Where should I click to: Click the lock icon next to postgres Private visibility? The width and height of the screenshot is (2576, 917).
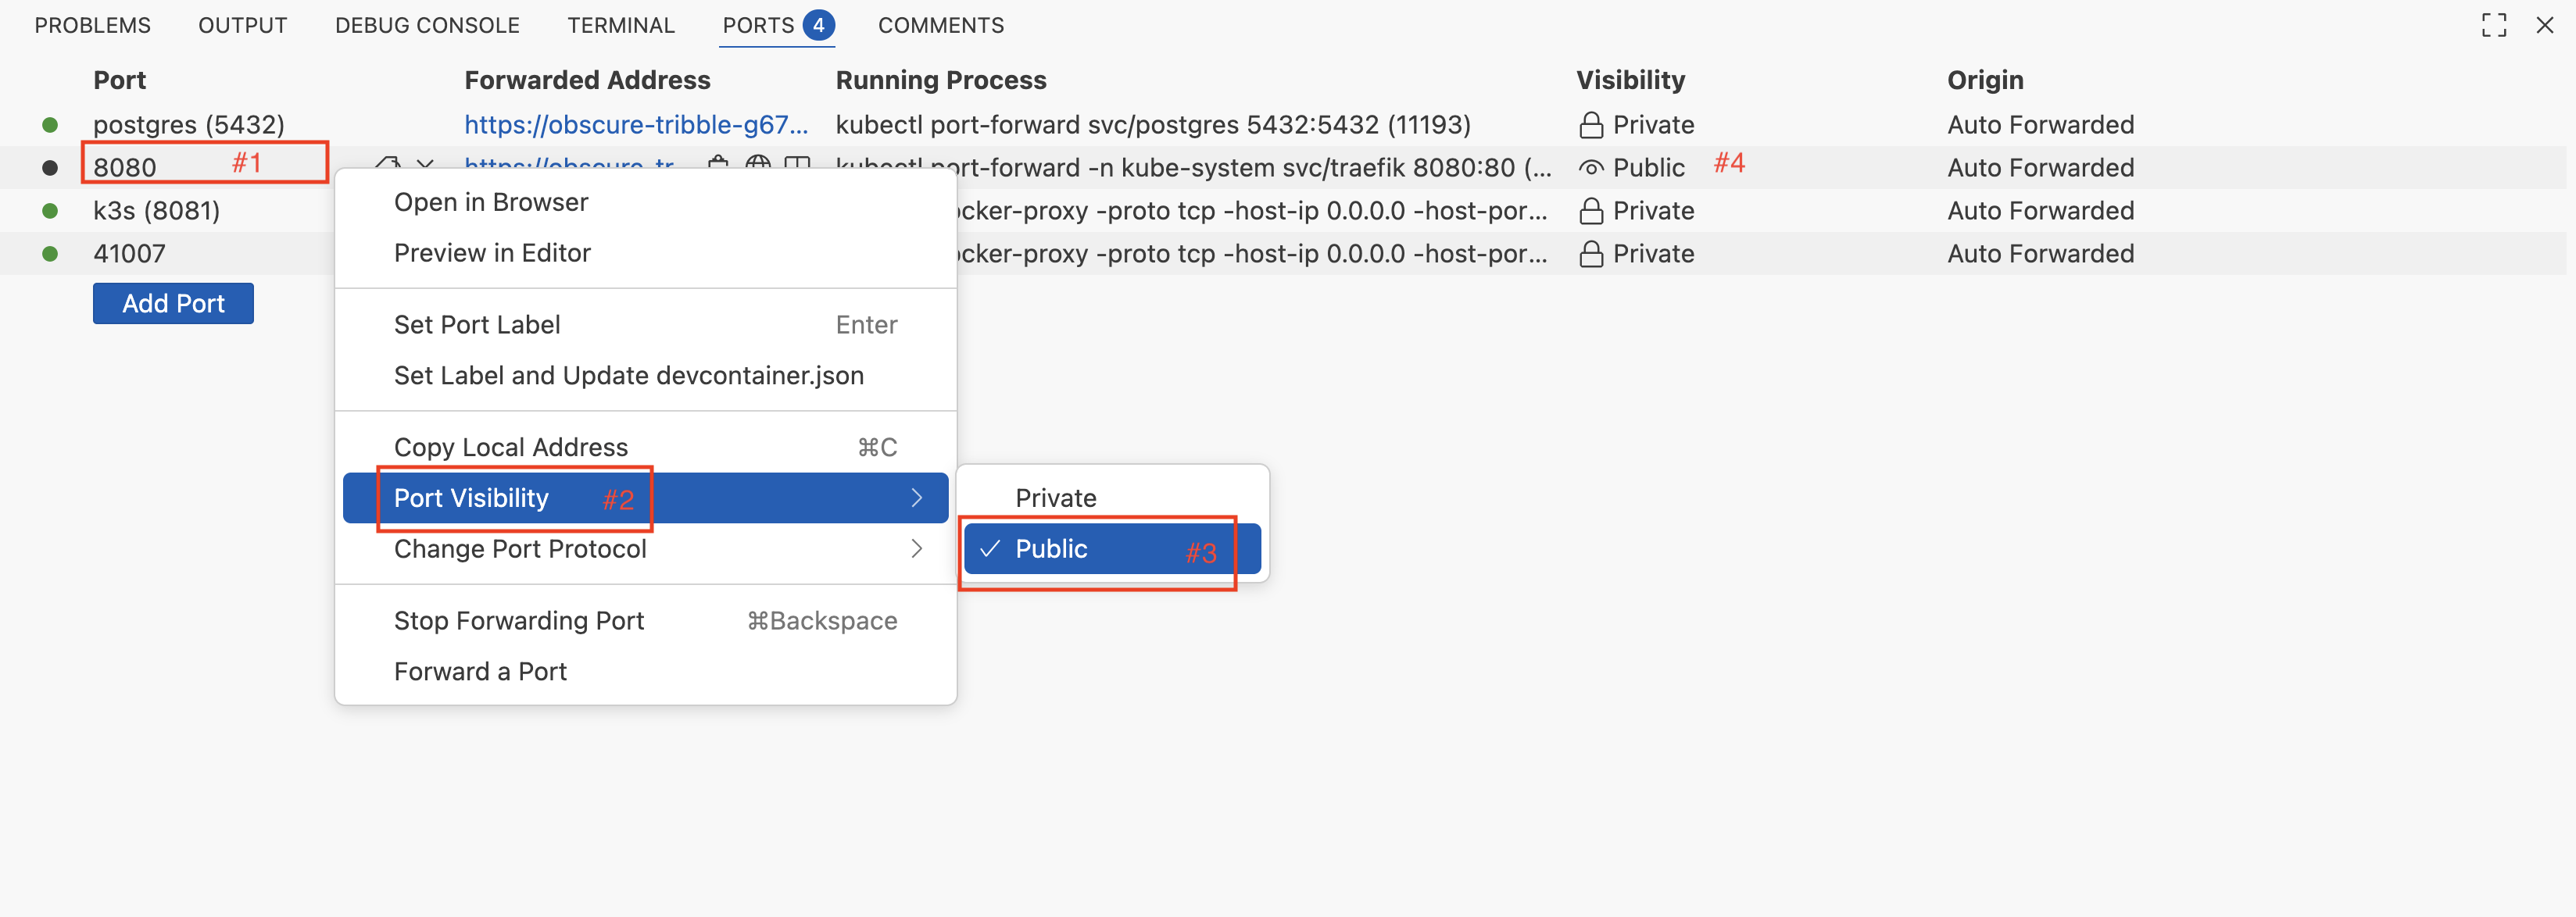click(1592, 124)
